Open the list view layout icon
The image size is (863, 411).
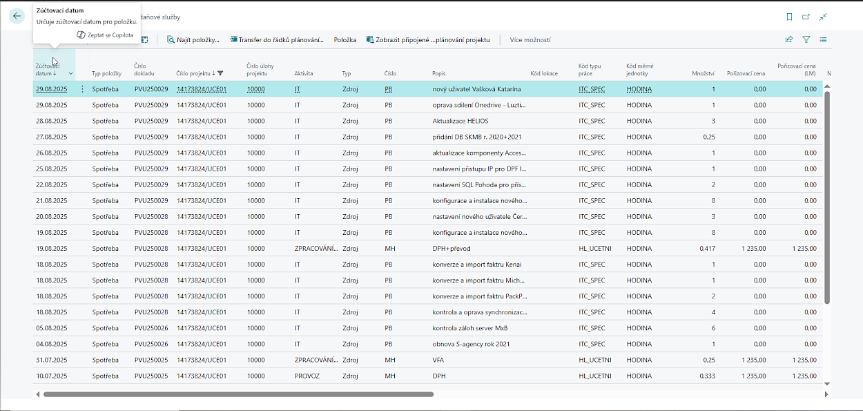823,40
